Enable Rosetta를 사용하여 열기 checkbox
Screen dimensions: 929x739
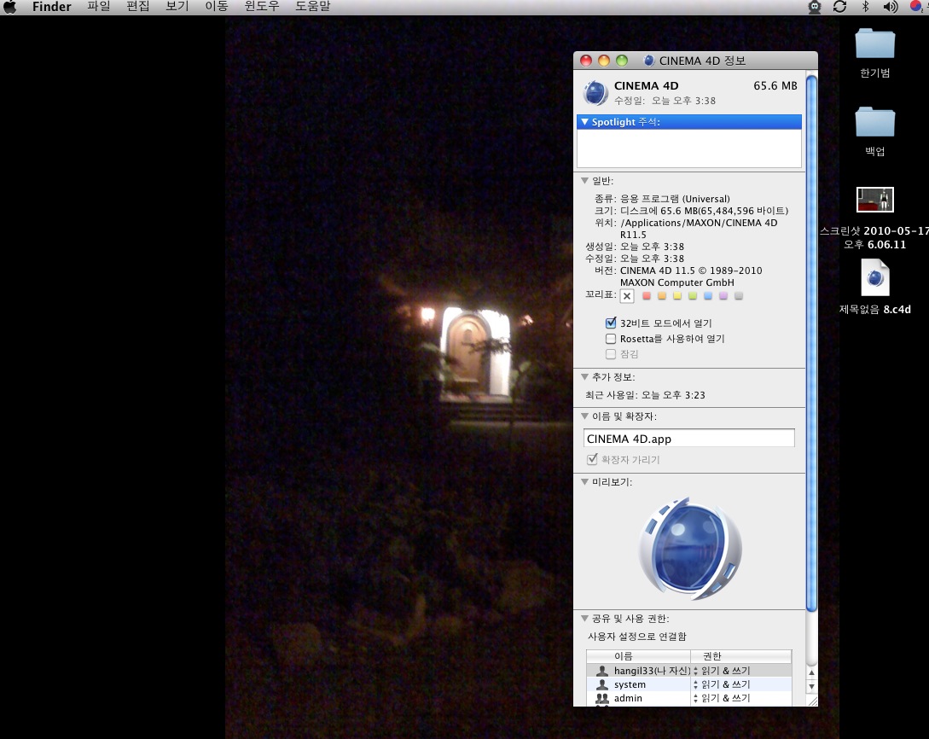611,339
